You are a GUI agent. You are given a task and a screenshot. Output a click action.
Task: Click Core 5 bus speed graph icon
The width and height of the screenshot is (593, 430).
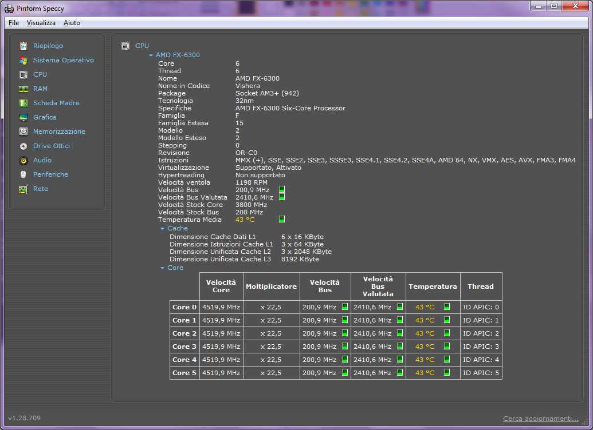pos(345,372)
